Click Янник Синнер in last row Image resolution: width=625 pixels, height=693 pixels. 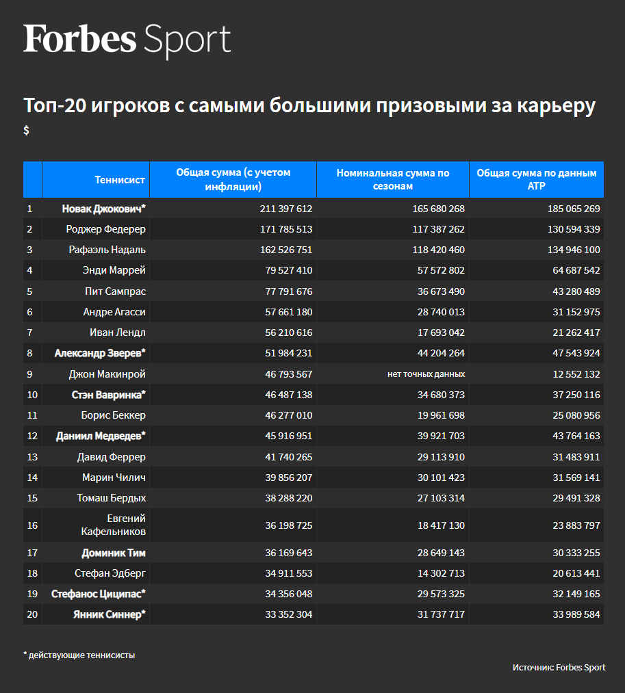(110, 614)
